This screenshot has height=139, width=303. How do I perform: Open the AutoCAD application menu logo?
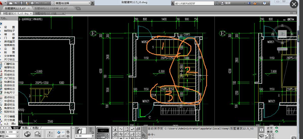point(2,3)
